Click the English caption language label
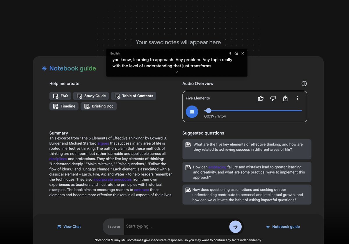The width and height of the screenshot is (349, 244). (x=115, y=54)
